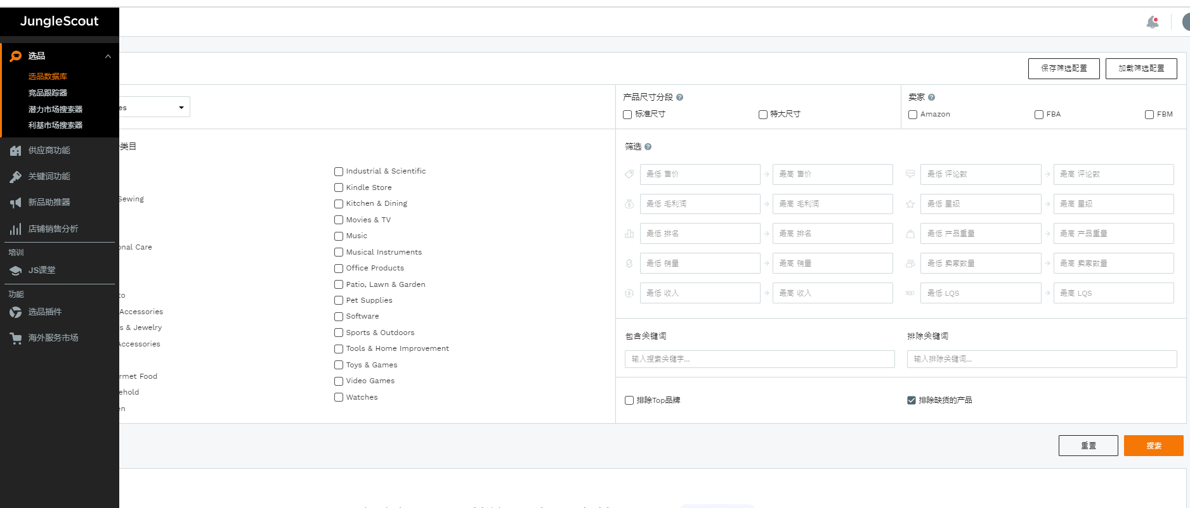
Task: Click help icon next to 卖家
Action: (x=931, y=98)
